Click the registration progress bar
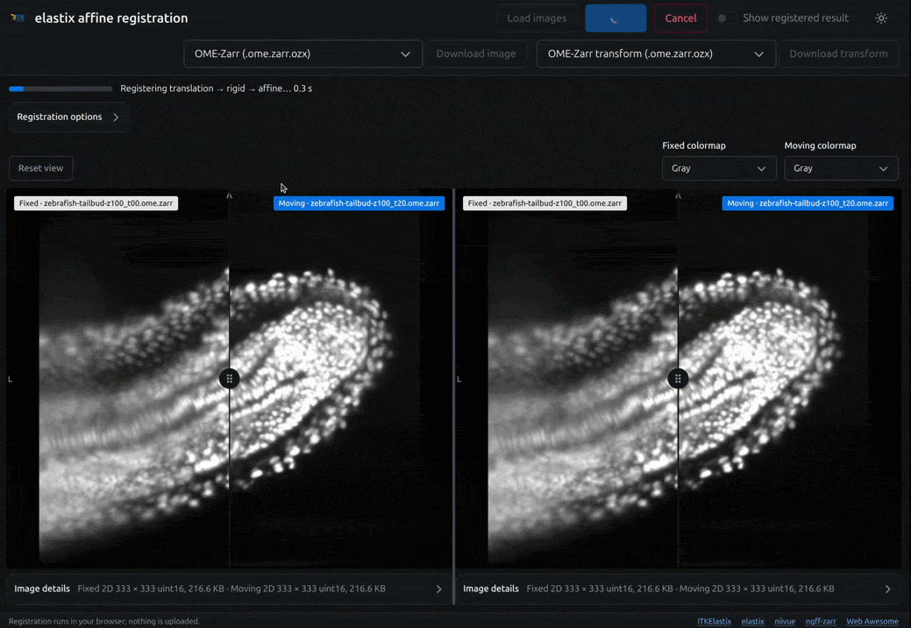911x628 pixels. pos(60,88)
